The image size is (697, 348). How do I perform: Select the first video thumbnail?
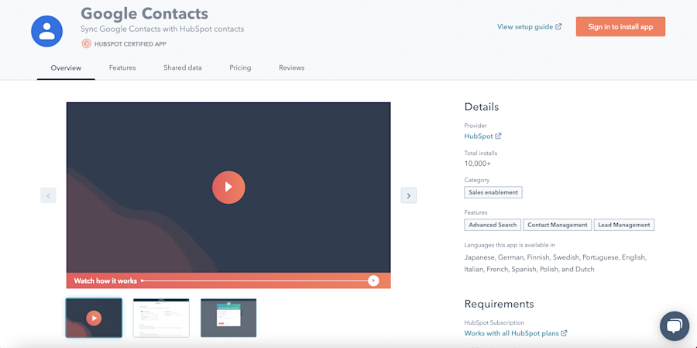coord(94,318)
